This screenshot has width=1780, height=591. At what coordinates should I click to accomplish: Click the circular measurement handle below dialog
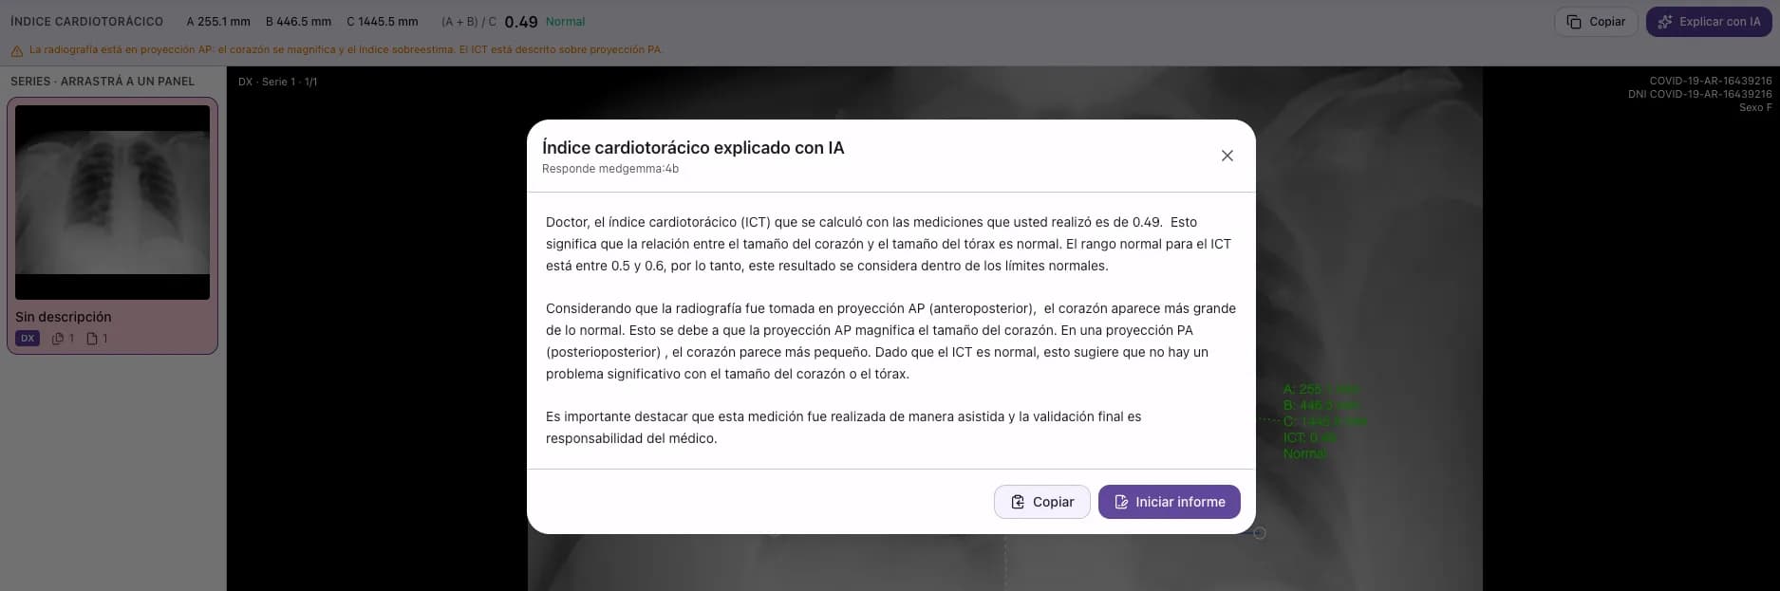1260,533
